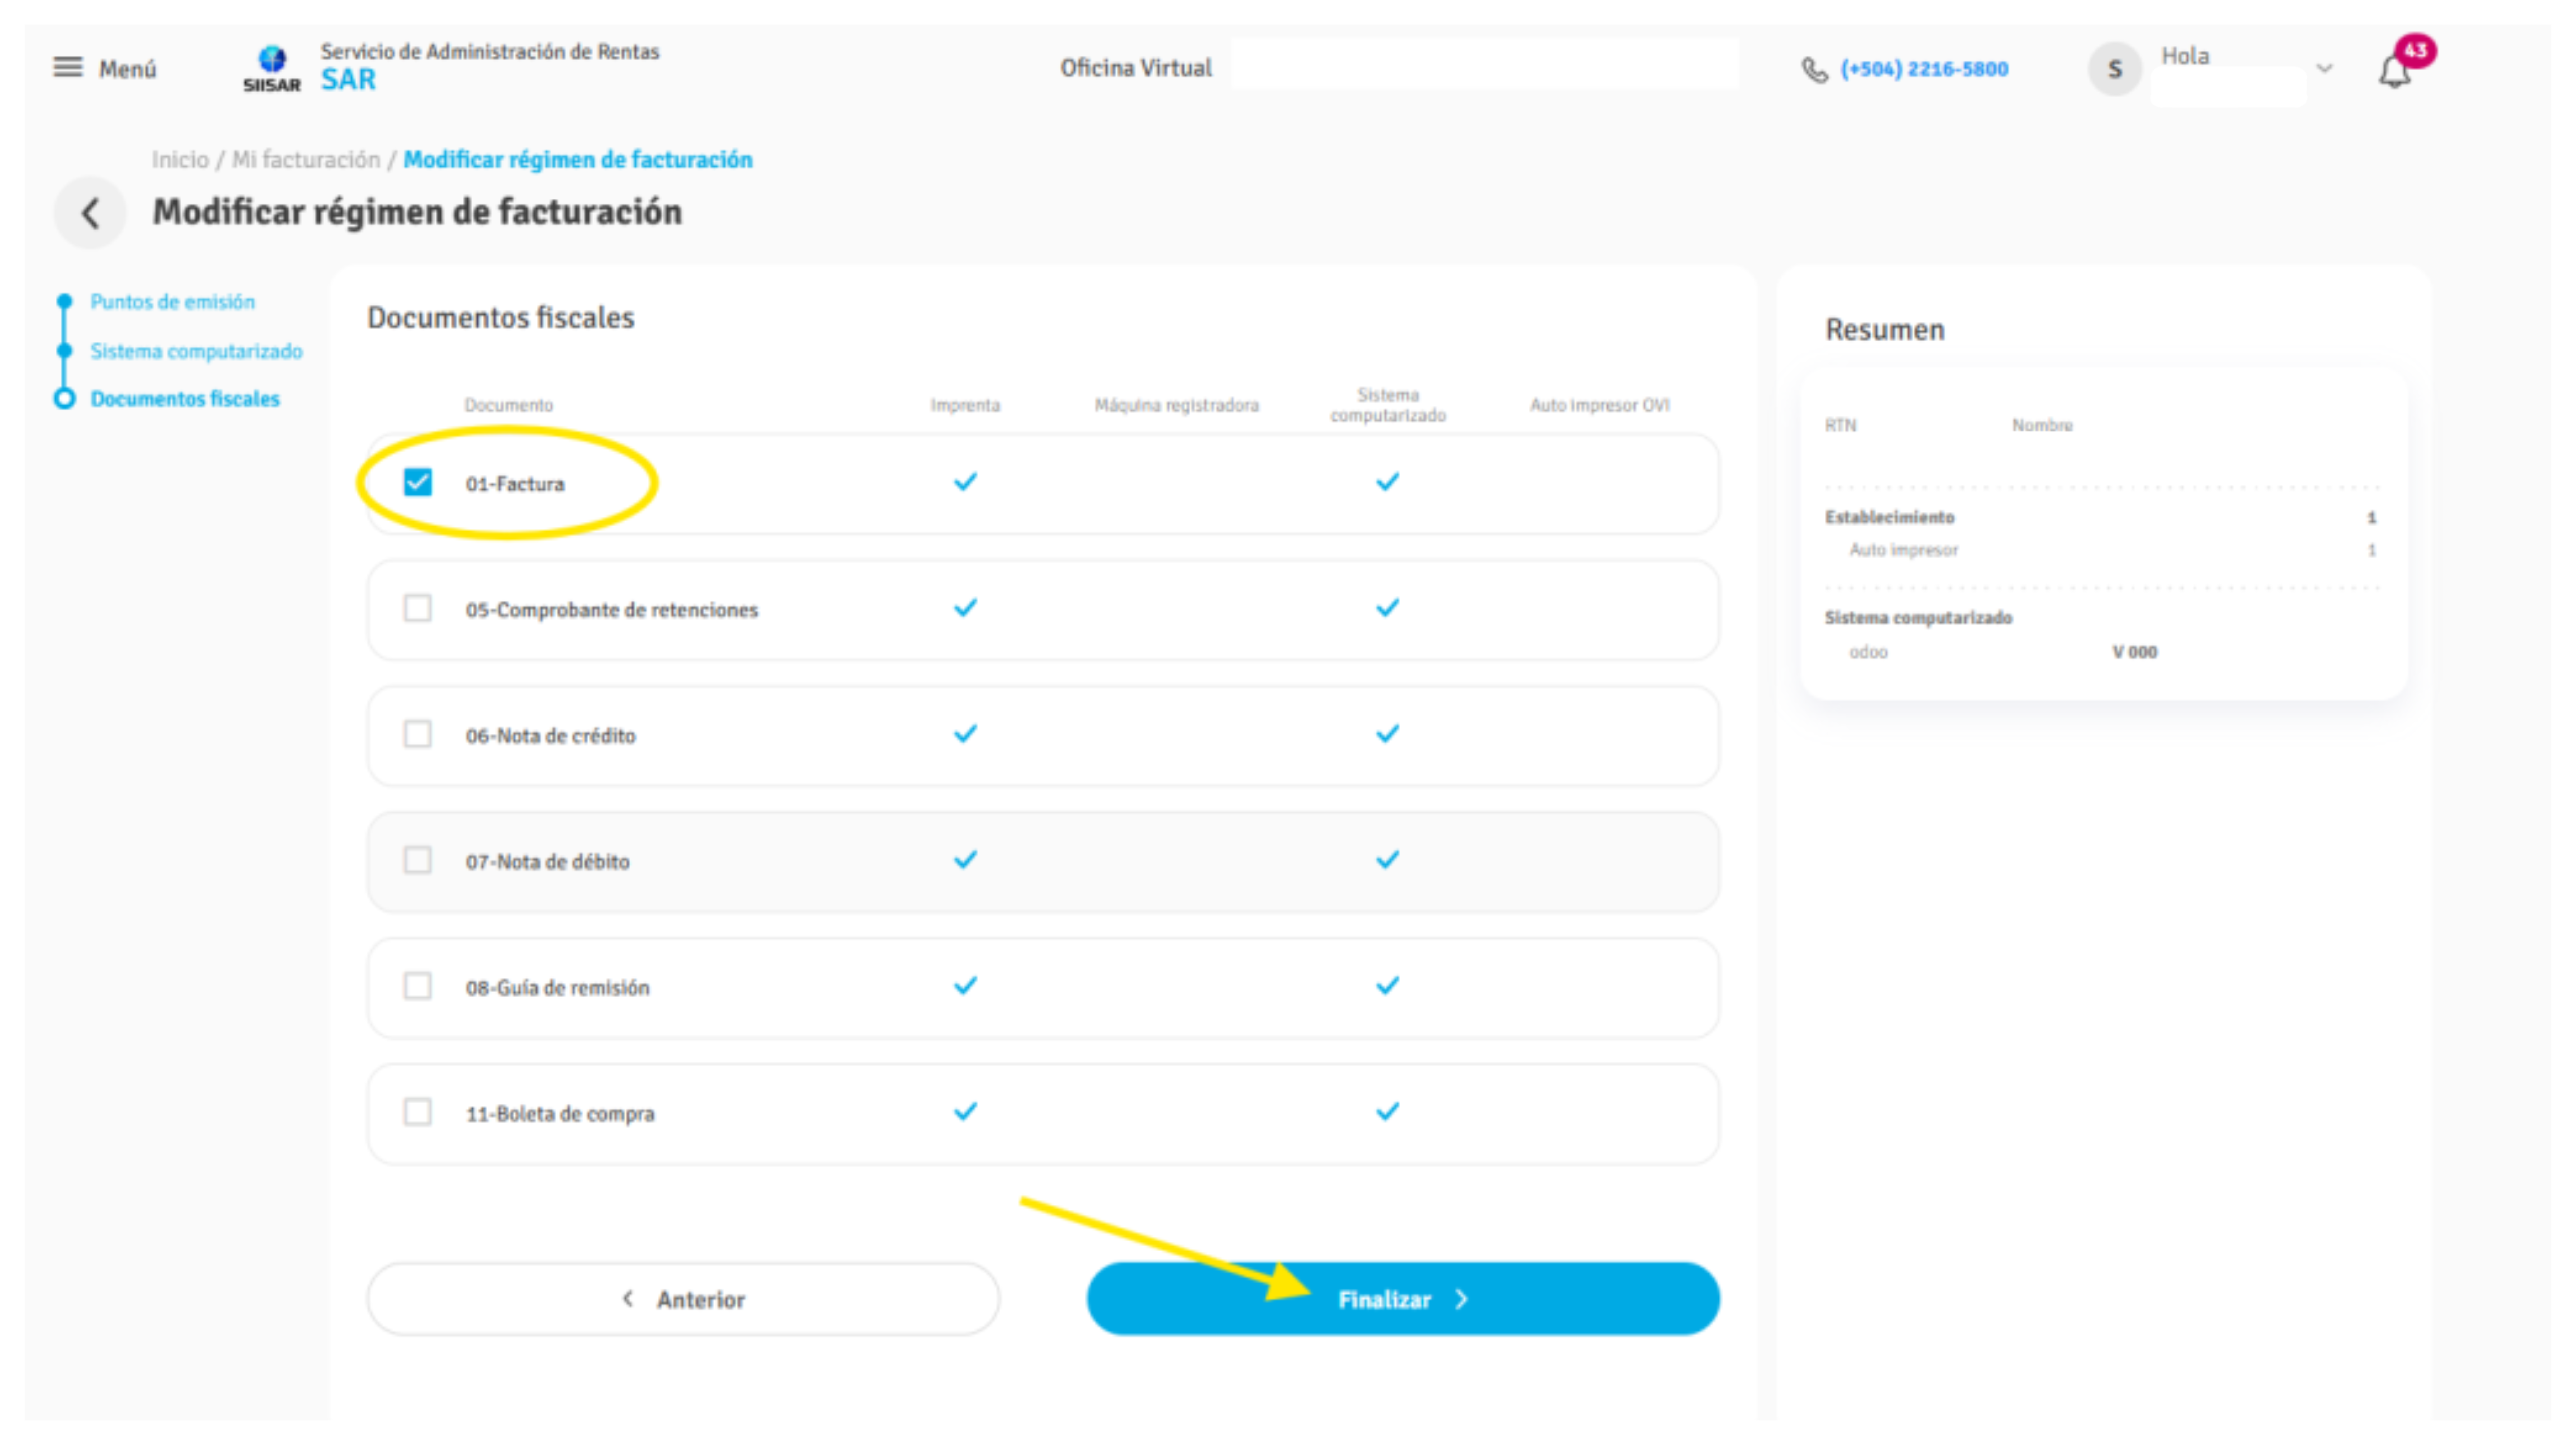Go back with the arrow beside title
The height and width of the screenshot is (1445, 2576).
click(90, 212)
